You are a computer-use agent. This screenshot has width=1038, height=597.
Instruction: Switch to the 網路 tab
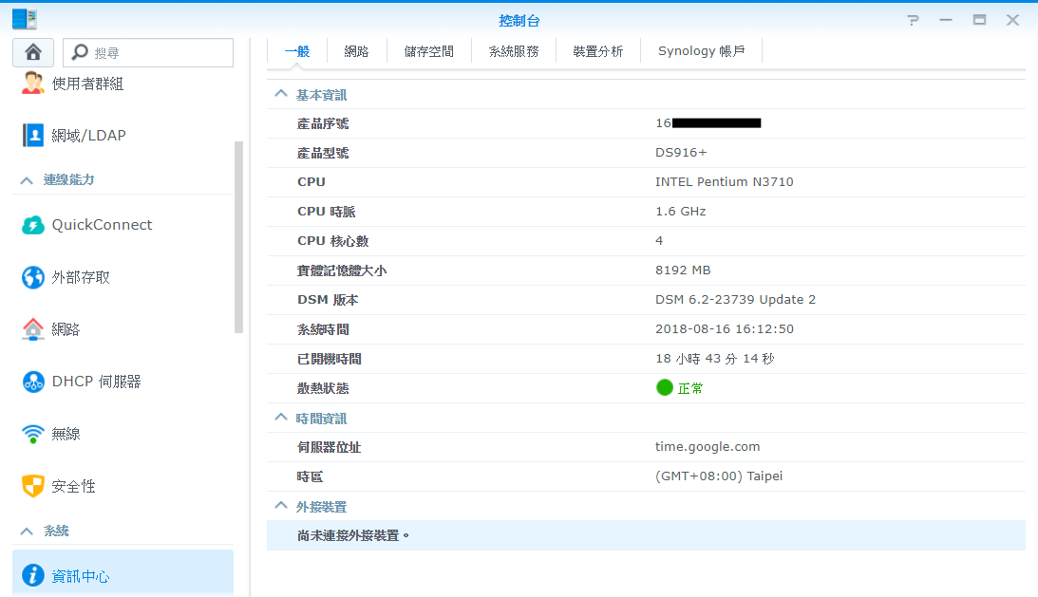[x=356, y=51]
